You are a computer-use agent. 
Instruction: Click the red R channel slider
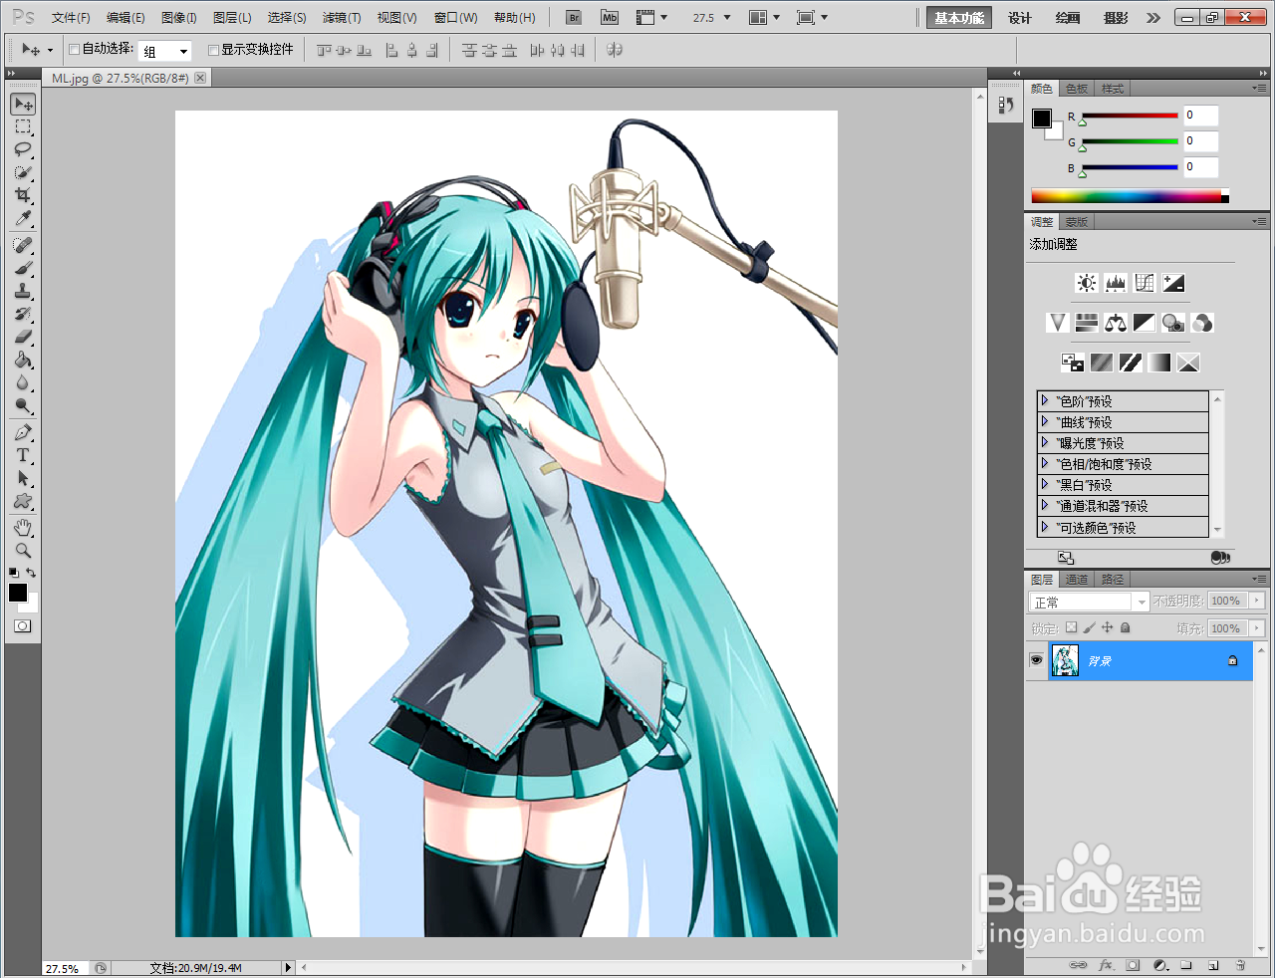[1130, 116]
